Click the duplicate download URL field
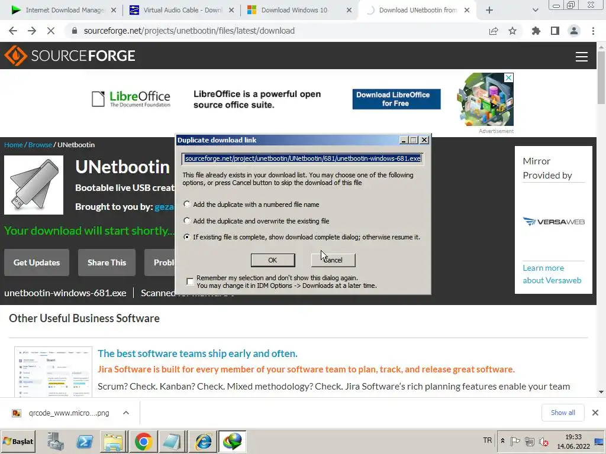 [302, 158]
